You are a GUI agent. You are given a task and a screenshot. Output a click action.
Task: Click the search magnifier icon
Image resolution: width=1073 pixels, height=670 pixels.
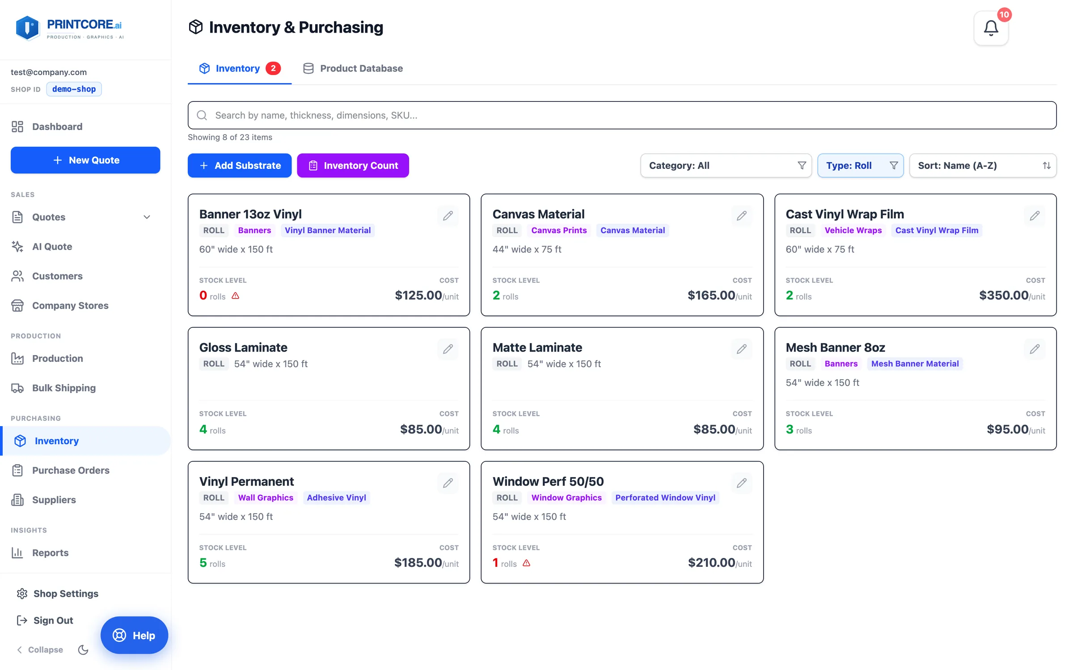[x=202, y=115]
